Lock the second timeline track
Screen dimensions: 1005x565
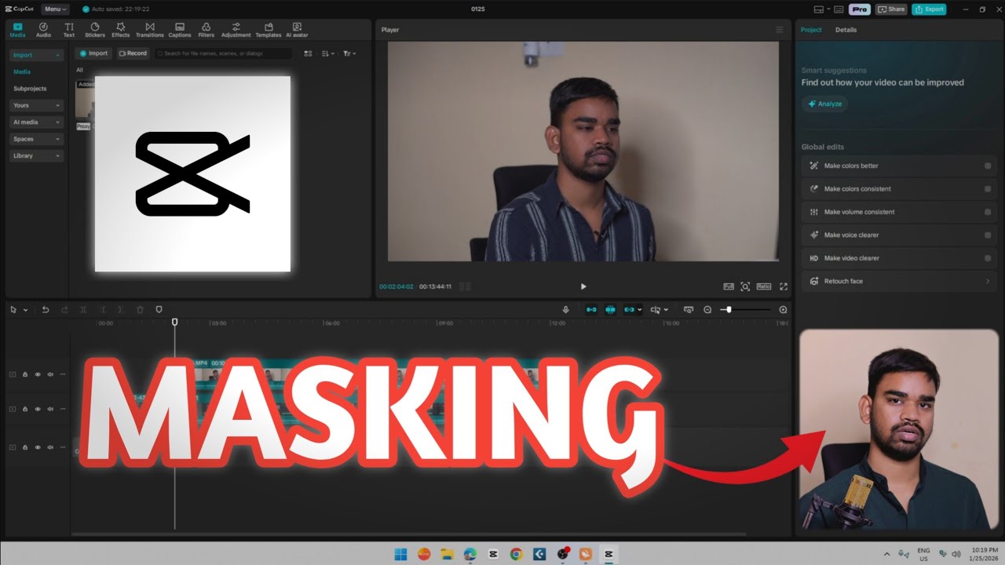[x=25, y=409]
